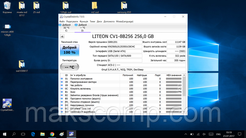Click scroll down arrow in attribute list
This screenshot has height=138, width=246.
pos(184,112)
